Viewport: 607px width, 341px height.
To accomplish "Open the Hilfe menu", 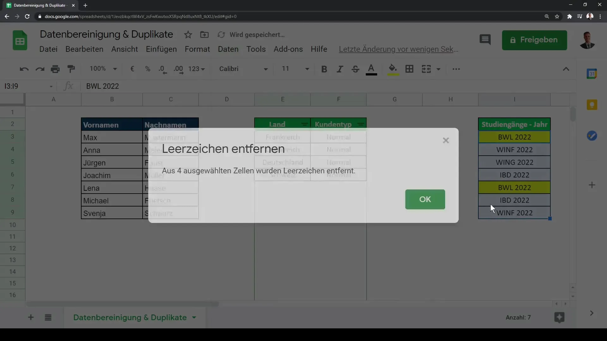I will (319, 49).
